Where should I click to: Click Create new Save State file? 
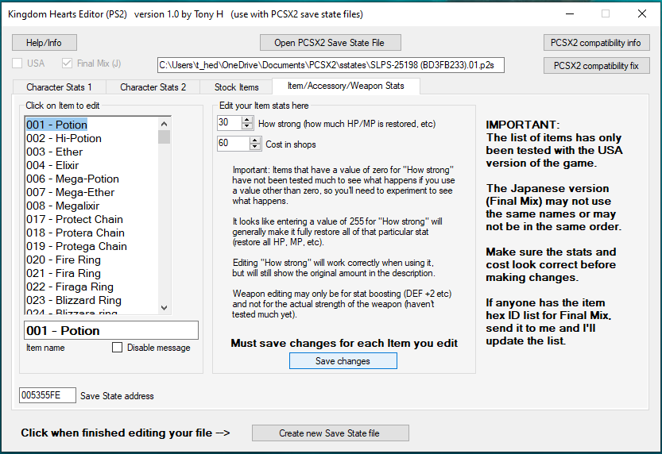pos(330,433)
